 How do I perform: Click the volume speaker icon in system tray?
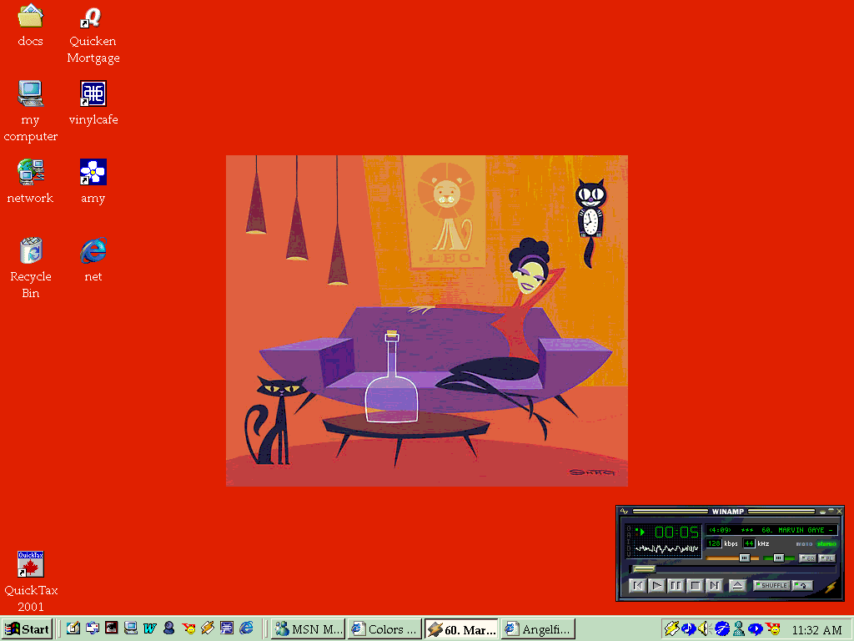click(706, 628)
